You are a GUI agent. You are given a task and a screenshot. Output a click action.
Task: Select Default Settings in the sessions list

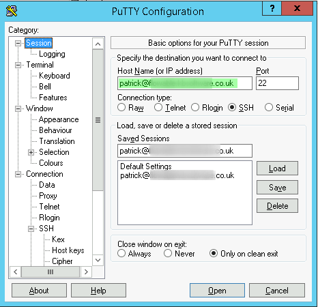(146, 166)
